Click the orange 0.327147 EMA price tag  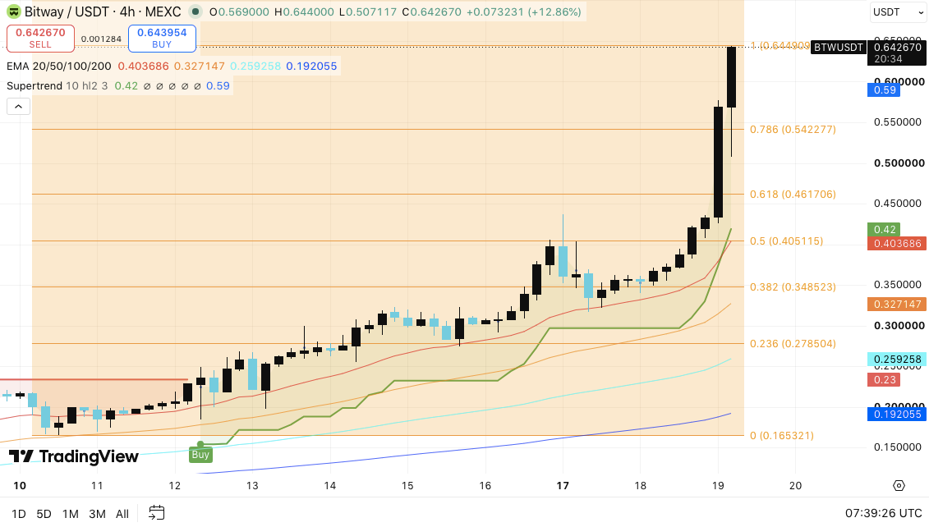[897, 305]
